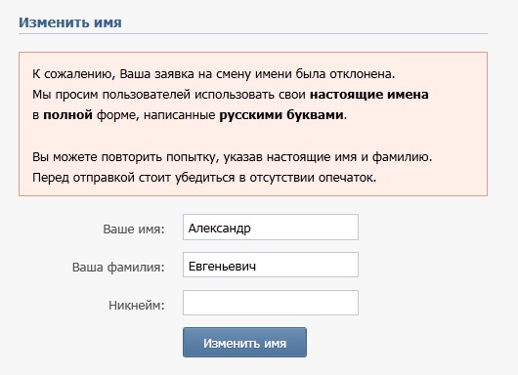The height and width of the screenshot is (375, 518).
Task: Focus the Ваша фамилия input field
Action: pyautogui.click(x=271, y=265)
